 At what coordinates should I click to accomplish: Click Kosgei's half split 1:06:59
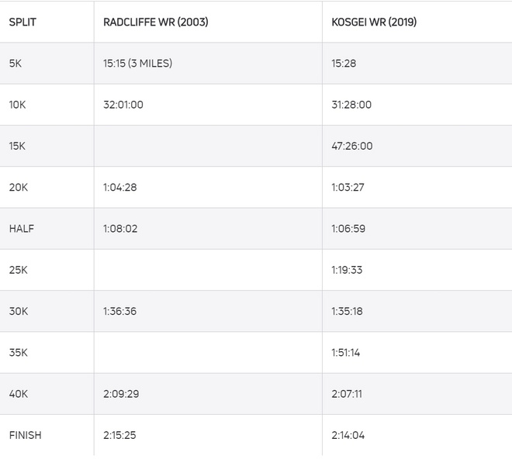tap(347, 229)
